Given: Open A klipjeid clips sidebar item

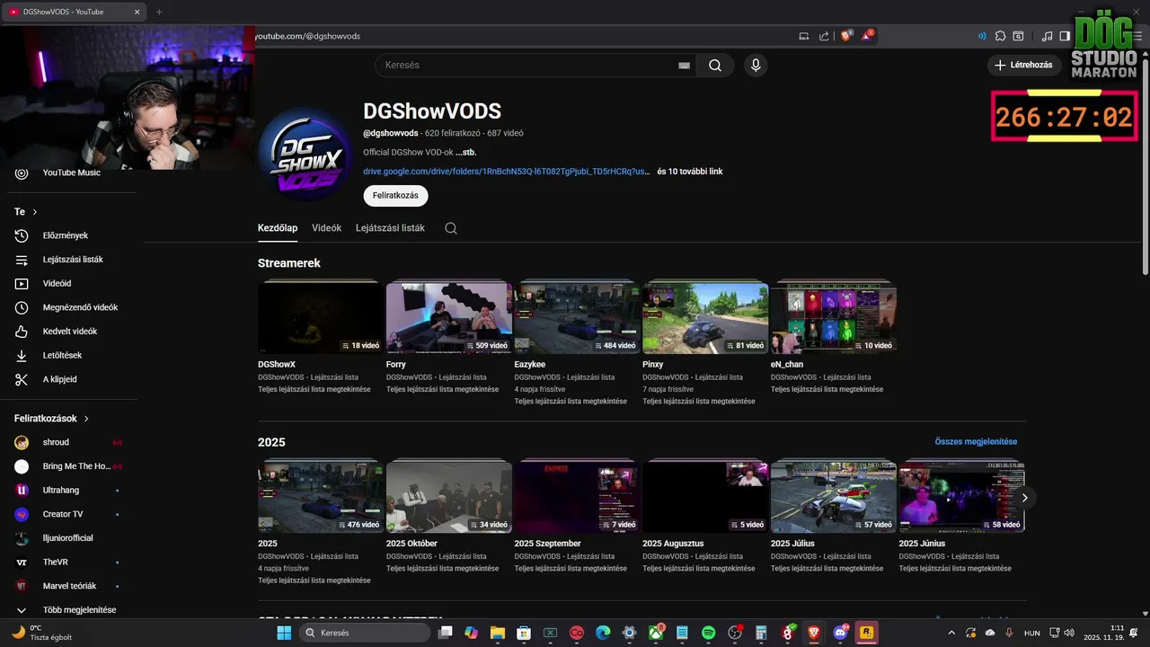Looking at the screenshot, I should (59, 379).
